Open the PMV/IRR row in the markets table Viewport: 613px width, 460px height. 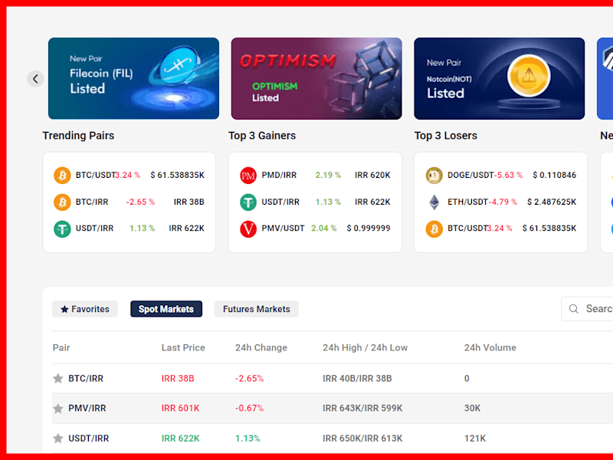pos(333,409)
